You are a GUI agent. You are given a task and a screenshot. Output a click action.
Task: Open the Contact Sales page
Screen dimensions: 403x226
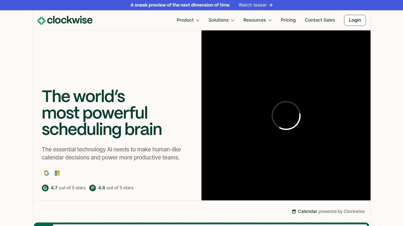click(x=320, y=20)
